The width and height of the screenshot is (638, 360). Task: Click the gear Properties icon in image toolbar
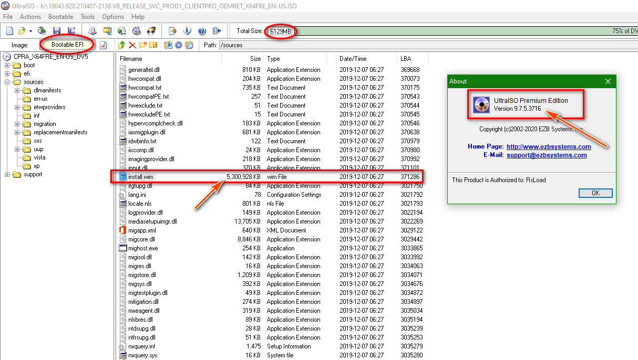(x=179, y=45)
